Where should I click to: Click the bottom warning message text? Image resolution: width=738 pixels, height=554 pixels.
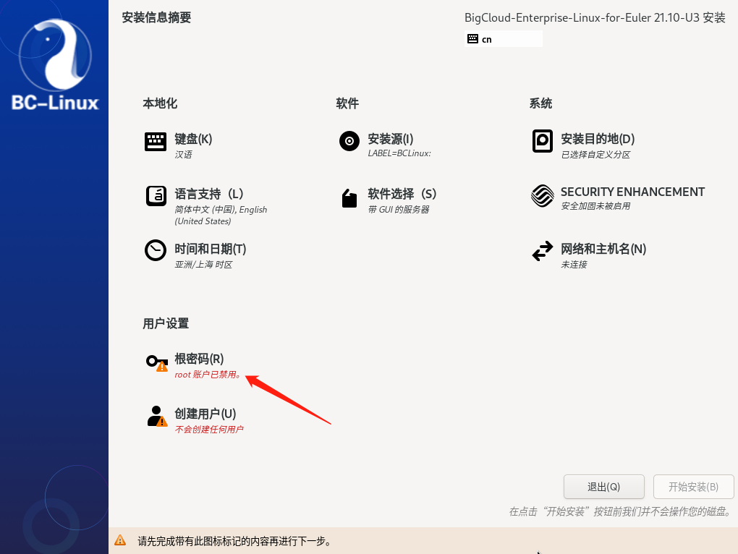click(234, 541)
